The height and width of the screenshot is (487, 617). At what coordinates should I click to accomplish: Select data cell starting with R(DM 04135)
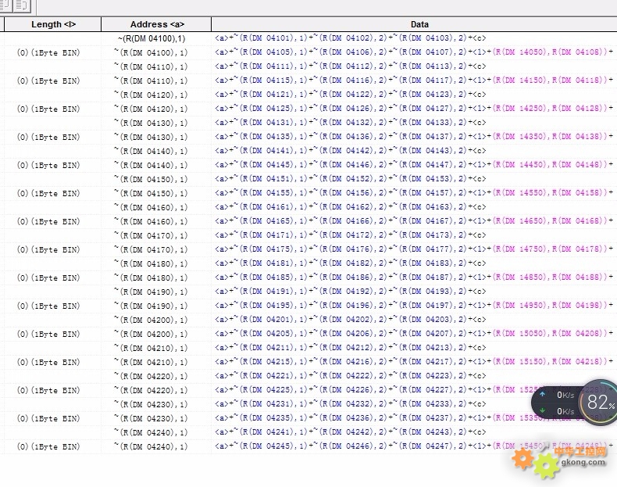click(414, 137)
